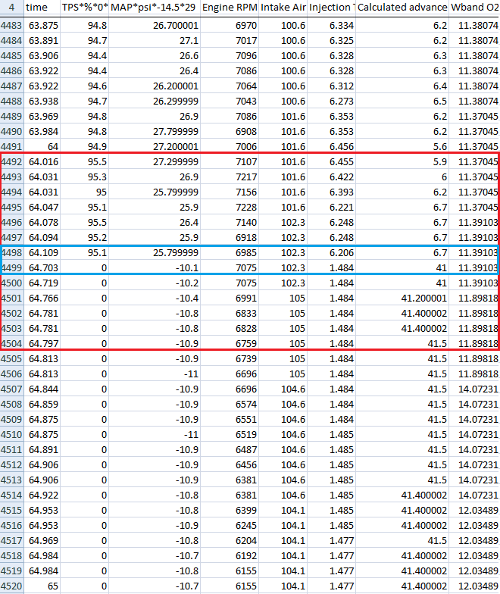Select row header 4499
Viewport: 500px width, 594px height.
click(x=12, y=268)
